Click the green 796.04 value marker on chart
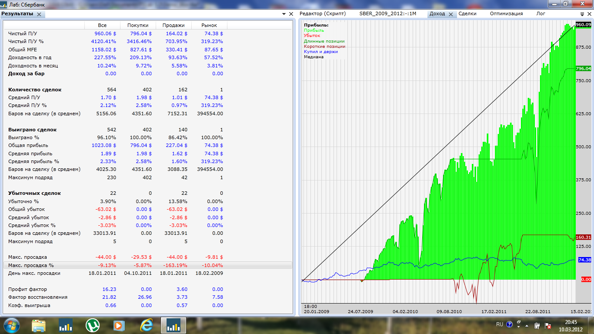594x334 pixels. click(583, 69)
